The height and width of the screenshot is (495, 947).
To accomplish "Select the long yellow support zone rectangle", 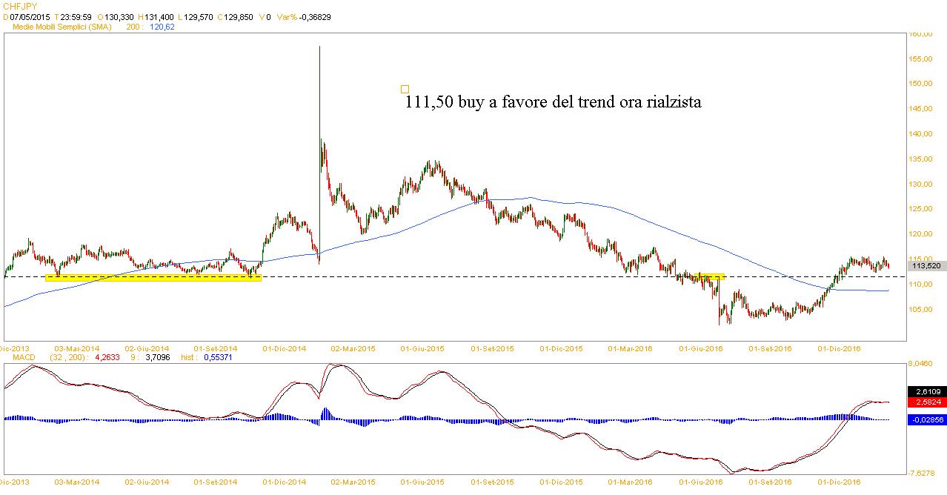I will click(153, 278).
